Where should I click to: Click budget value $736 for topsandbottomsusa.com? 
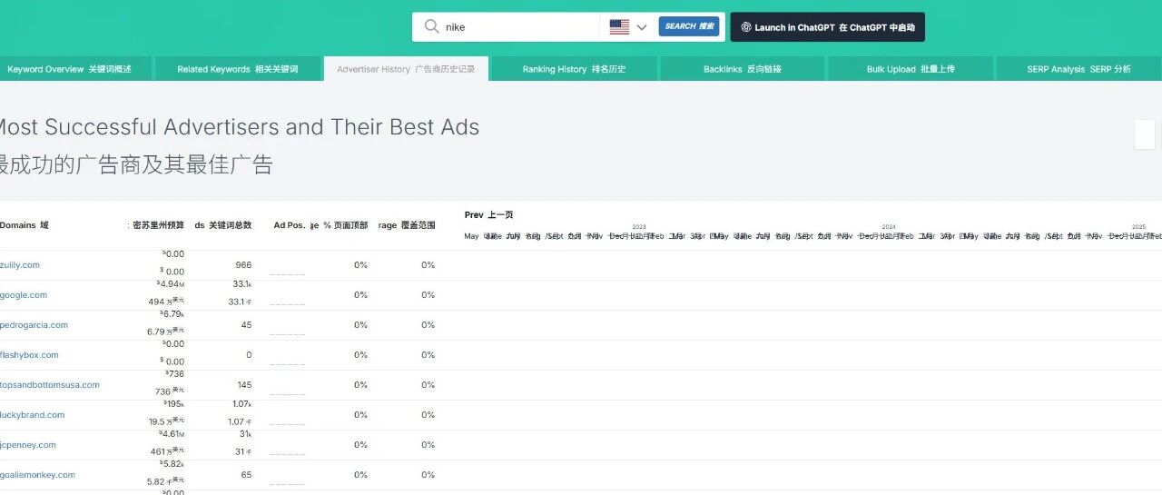(173, 374)
